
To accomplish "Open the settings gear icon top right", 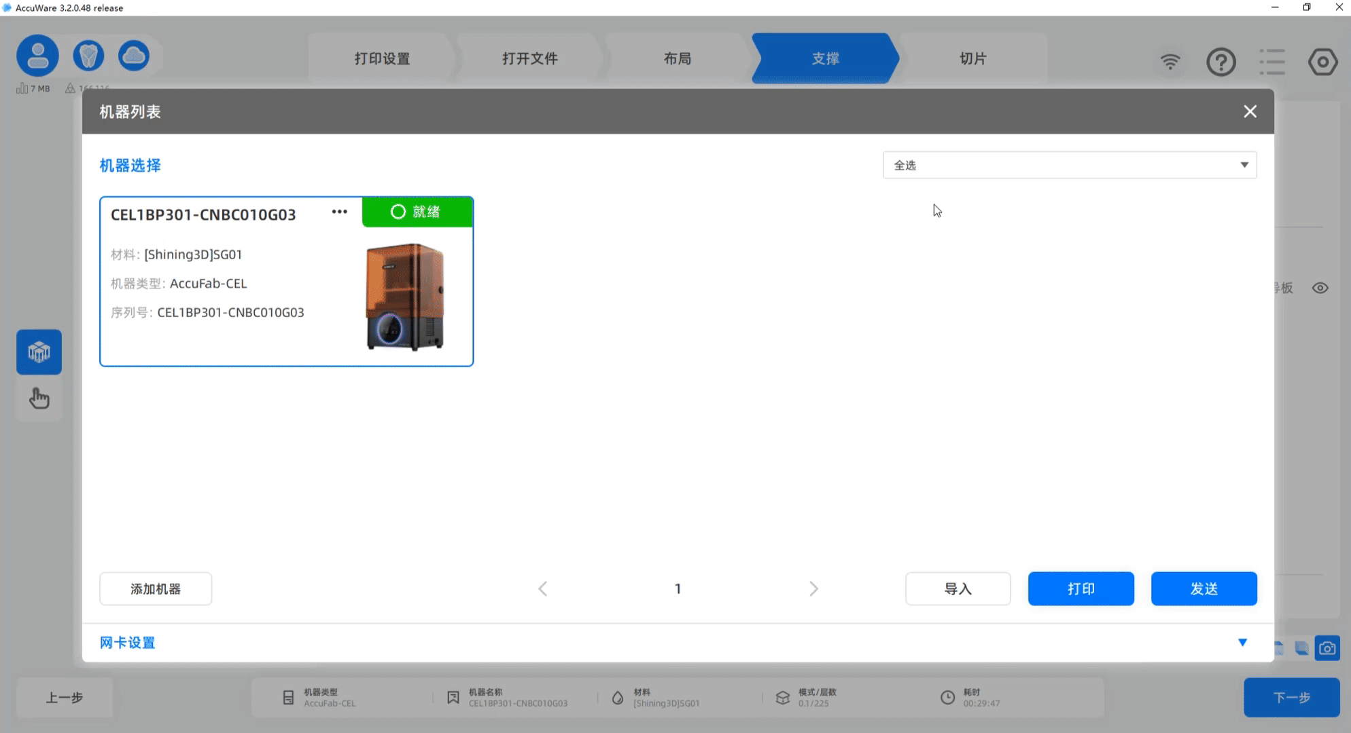I will (x=1322, y=61).
